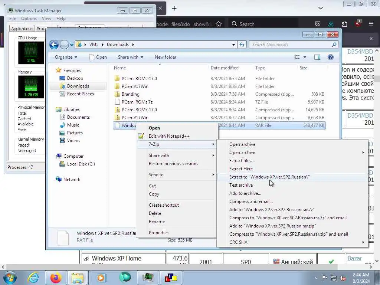The image size is (380, 285).
Task: Click the red uBlock extension icon
Action: pos(358,23)
